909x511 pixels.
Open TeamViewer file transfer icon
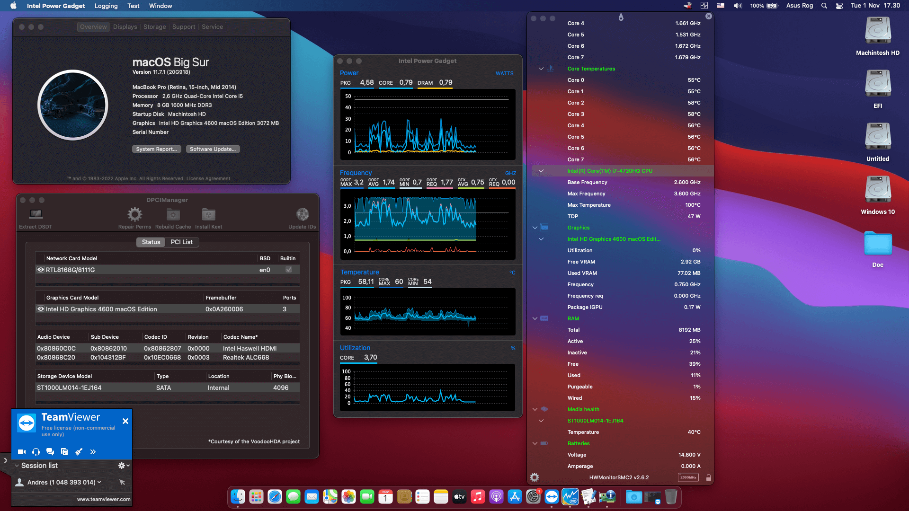point(64,452)
